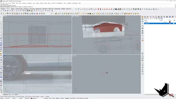Open the Front viewport title menu
Viewport: 176px width, 99px height.
(x=5, y=55)
